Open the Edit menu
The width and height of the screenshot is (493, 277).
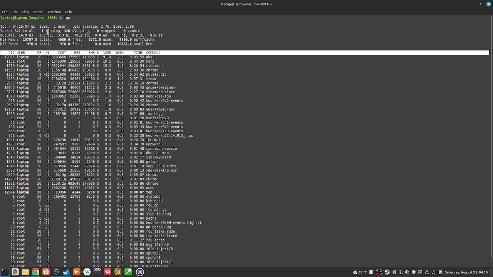(14, 12)
